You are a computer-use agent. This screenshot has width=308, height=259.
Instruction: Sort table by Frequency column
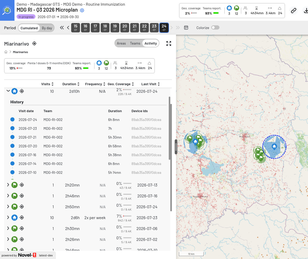(x=95, y=84)
